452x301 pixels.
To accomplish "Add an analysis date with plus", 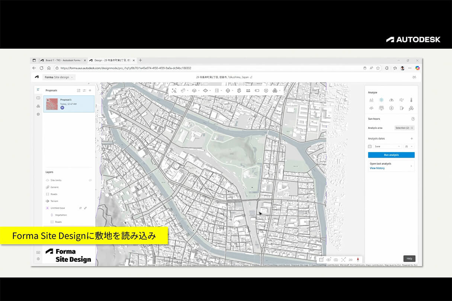I will point(412,139).
